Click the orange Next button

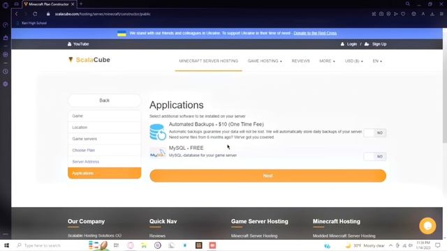(x=268, y=176)
